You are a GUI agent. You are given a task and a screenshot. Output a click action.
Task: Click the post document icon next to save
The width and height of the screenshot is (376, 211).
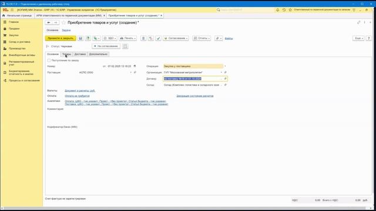pos(88,38)
